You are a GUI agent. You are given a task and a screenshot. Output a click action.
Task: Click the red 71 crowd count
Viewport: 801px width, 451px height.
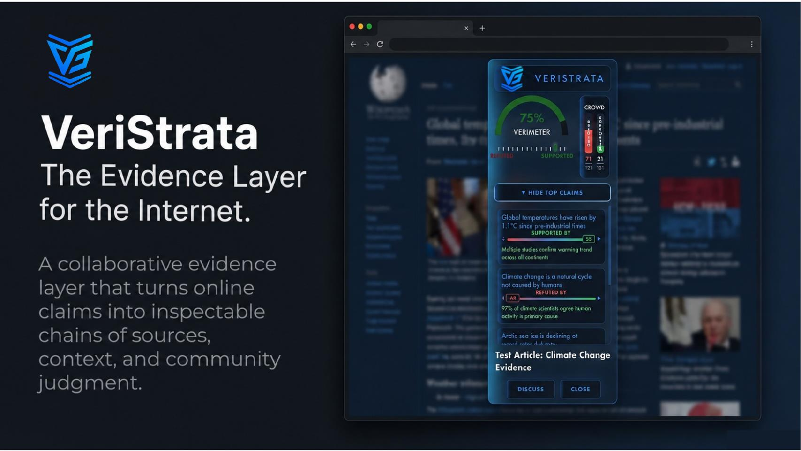coord(589,159)
